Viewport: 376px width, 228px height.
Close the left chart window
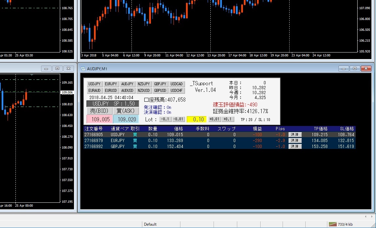(69, 69)
